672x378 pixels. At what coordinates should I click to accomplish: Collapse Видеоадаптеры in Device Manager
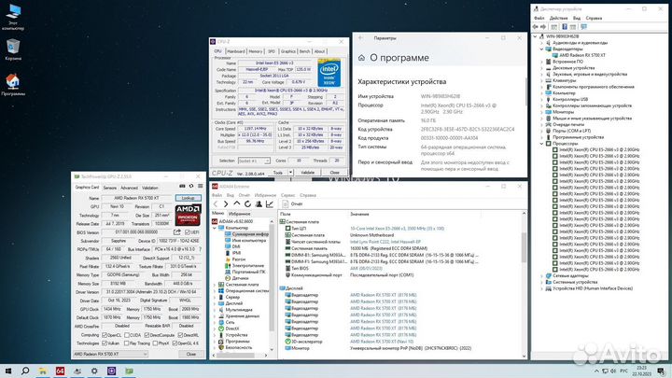tap(541, 49)
